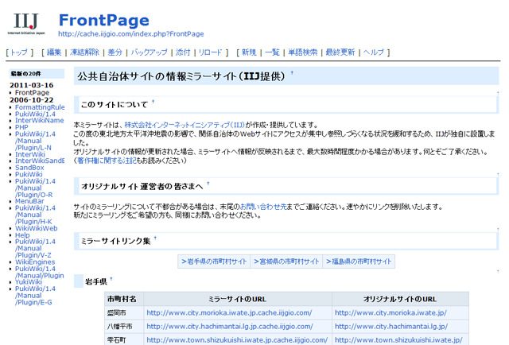Click anchor dagger beside 公共自治体サイト heading
509x345 pixels.
click(x=292, y=72)
